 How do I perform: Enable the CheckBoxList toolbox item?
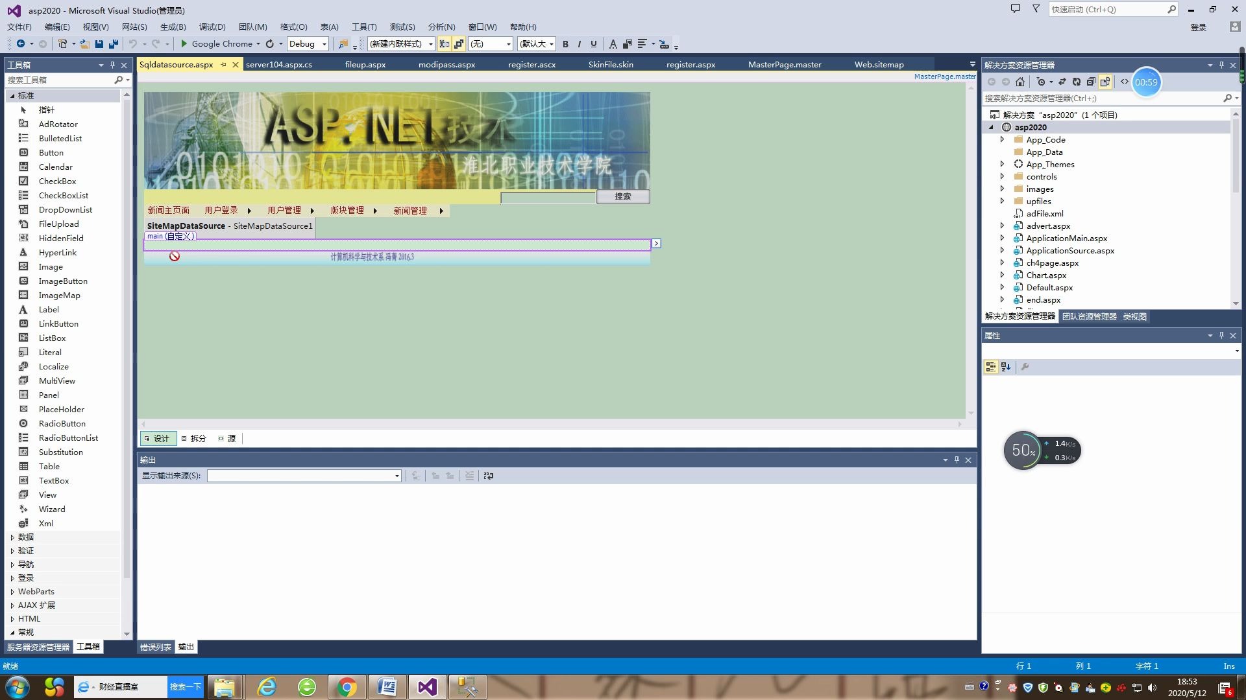click(x=64, y=195)
